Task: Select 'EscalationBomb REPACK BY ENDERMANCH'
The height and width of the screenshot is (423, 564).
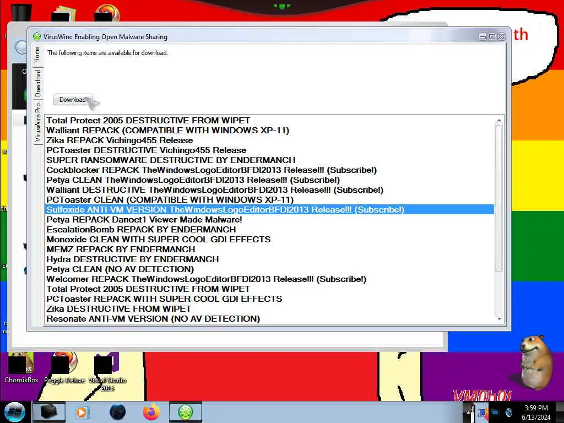Action: (269, 230)
